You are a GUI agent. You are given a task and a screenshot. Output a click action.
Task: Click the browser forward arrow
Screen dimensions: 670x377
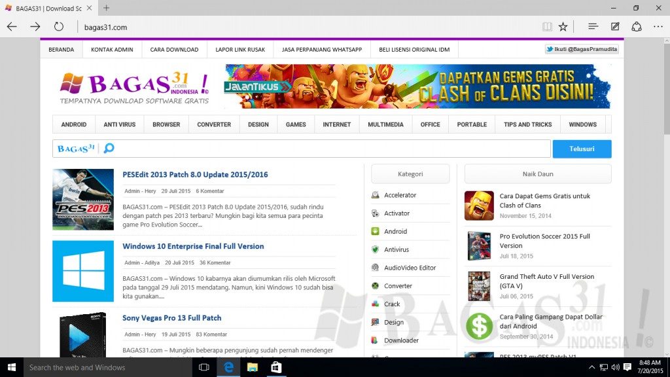click(x=35, y=27)
